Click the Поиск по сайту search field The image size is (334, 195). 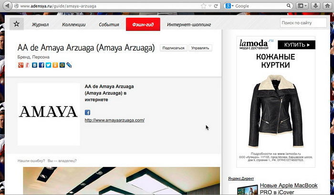click(x=303, y=23)
